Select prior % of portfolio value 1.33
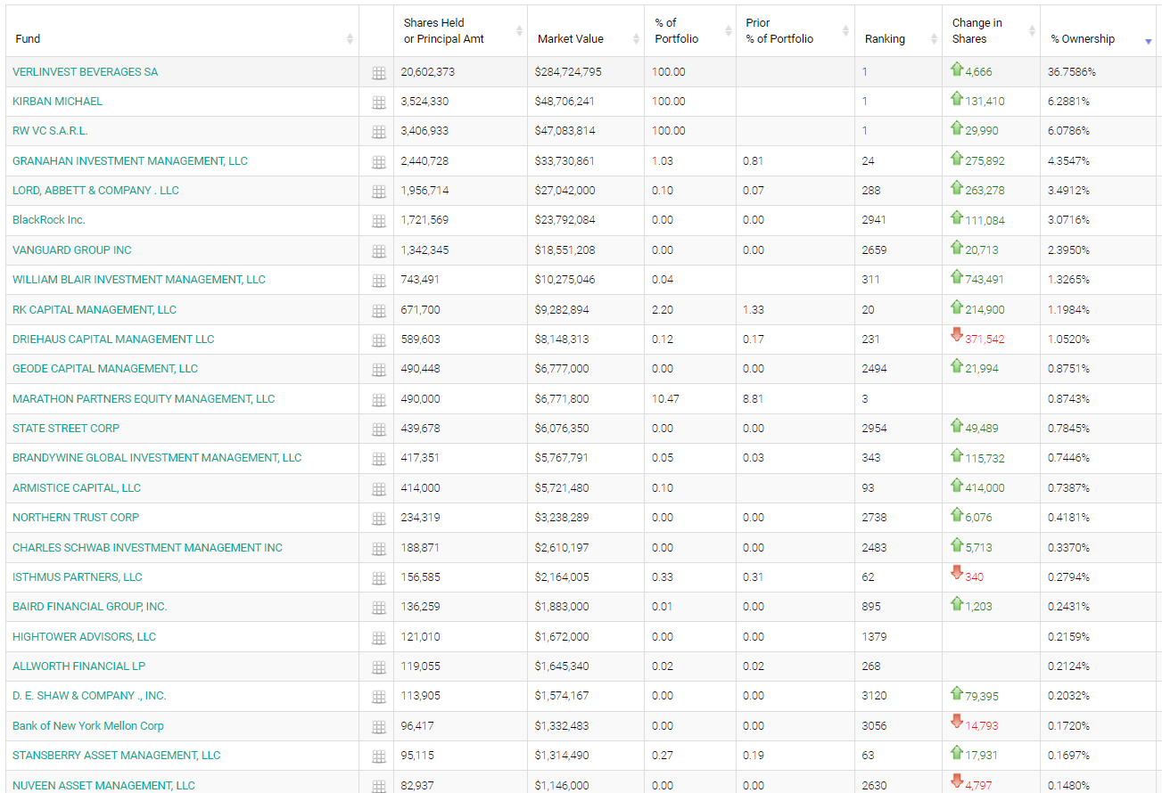 pyautogui.click(x=752, y=309)
